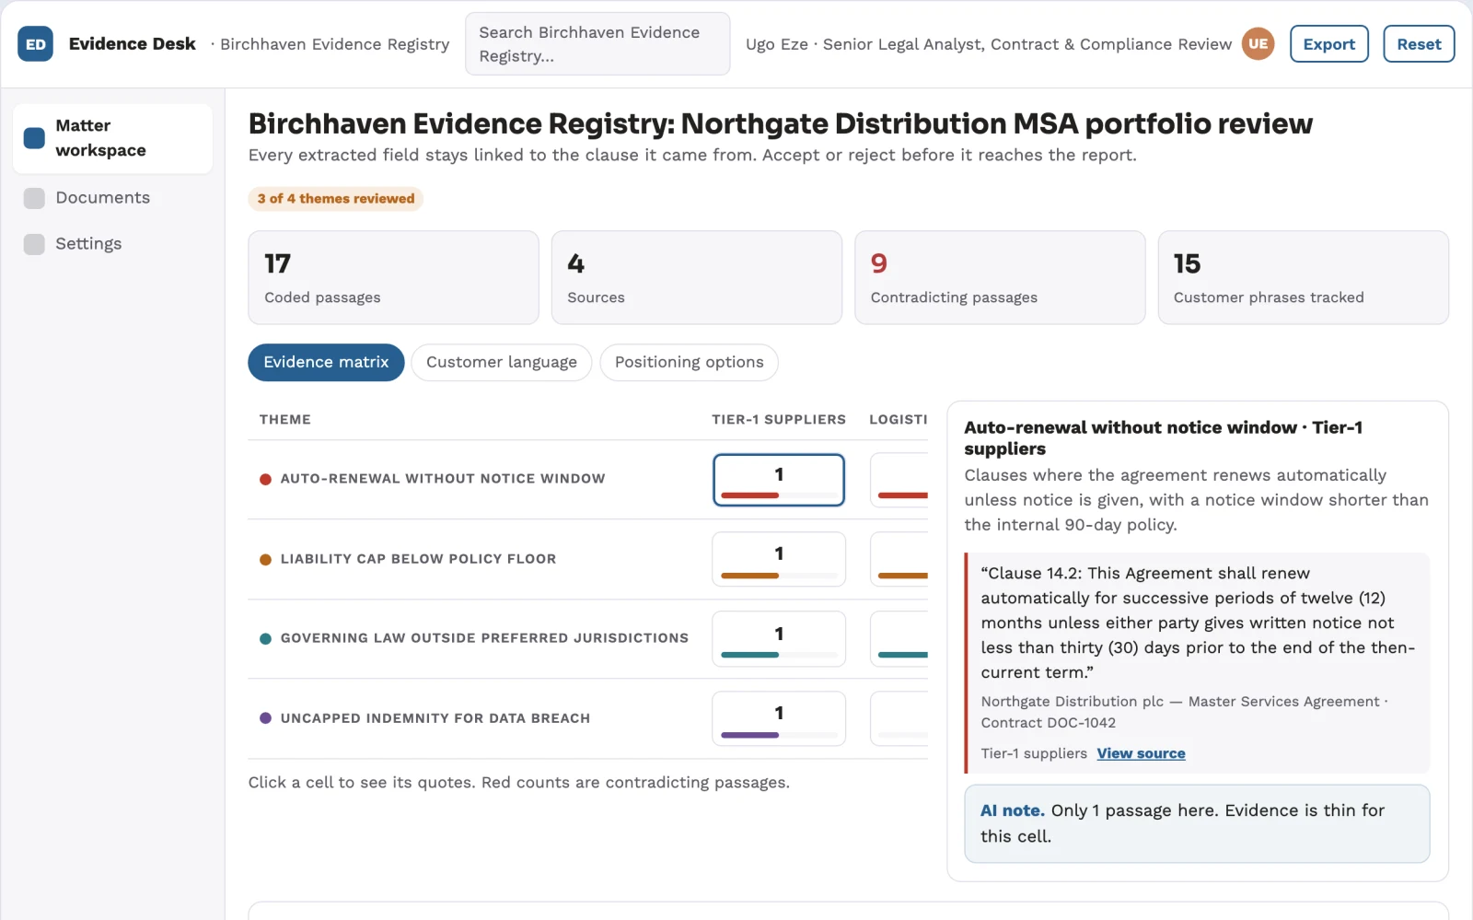Image resolution: width=1473 pixels, height=920 pixels.
Task: Click the Auto-renewal without notice window row label
Action: [443, 479]
